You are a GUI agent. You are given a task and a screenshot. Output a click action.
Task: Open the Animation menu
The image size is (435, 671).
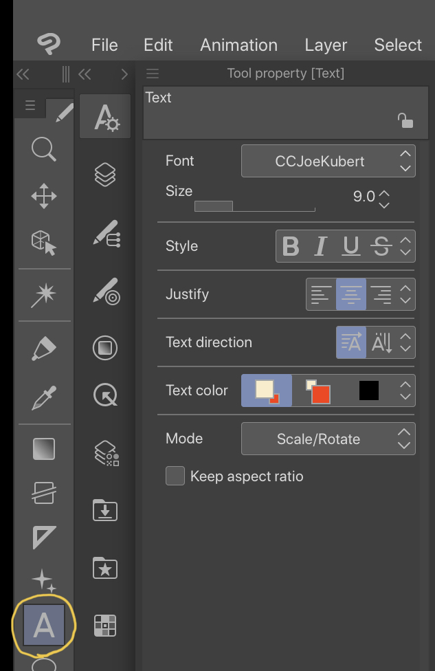click(238, 45)
